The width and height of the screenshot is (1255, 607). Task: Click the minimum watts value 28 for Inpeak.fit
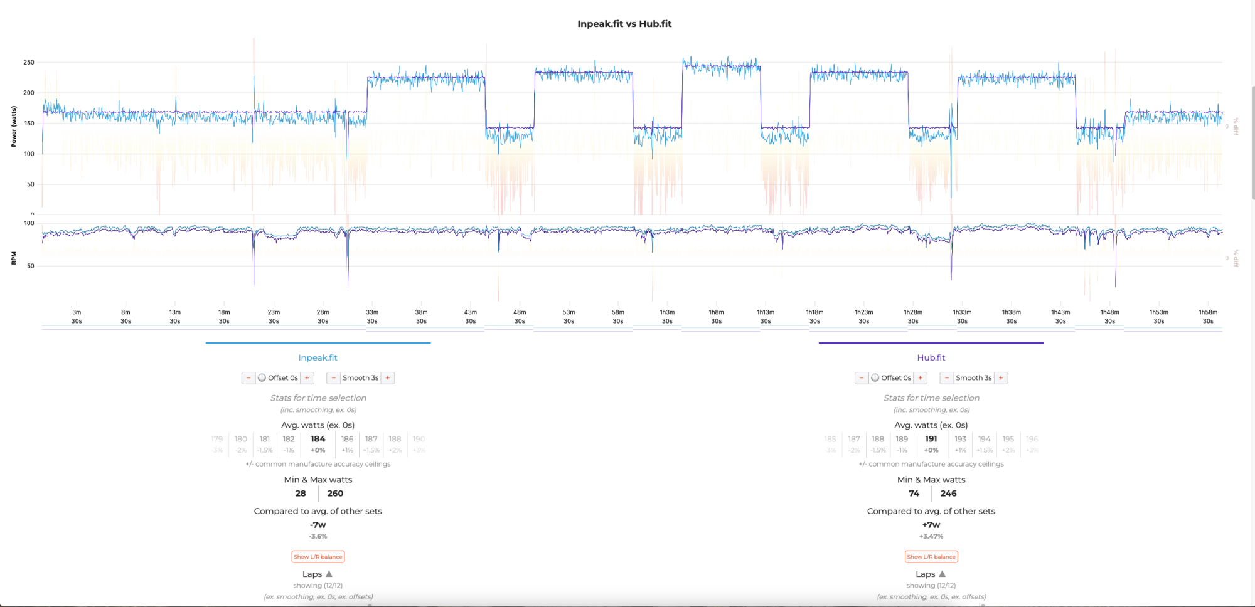click(x=301, y=494)
